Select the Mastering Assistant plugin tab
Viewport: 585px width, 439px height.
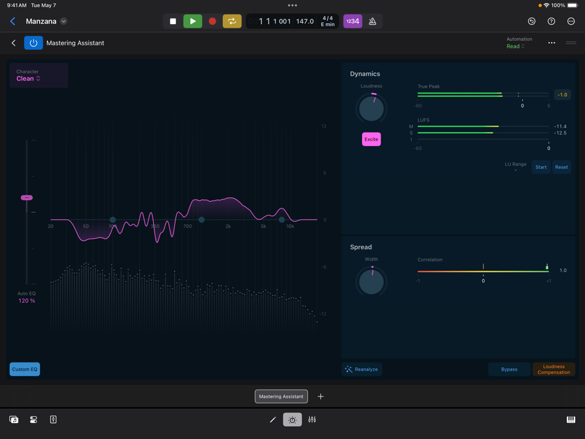click(x=281, y=396)
